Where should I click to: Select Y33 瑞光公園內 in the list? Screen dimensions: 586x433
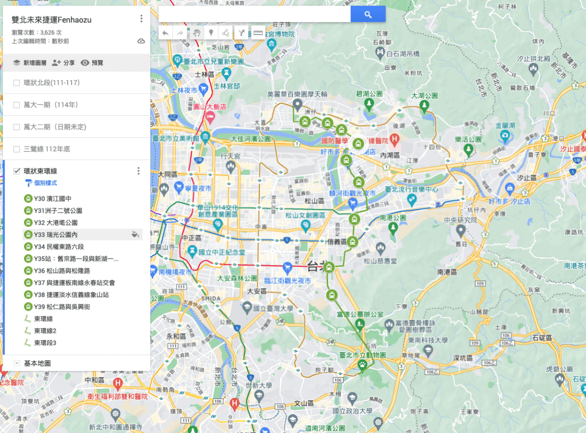tap(55, 235)
